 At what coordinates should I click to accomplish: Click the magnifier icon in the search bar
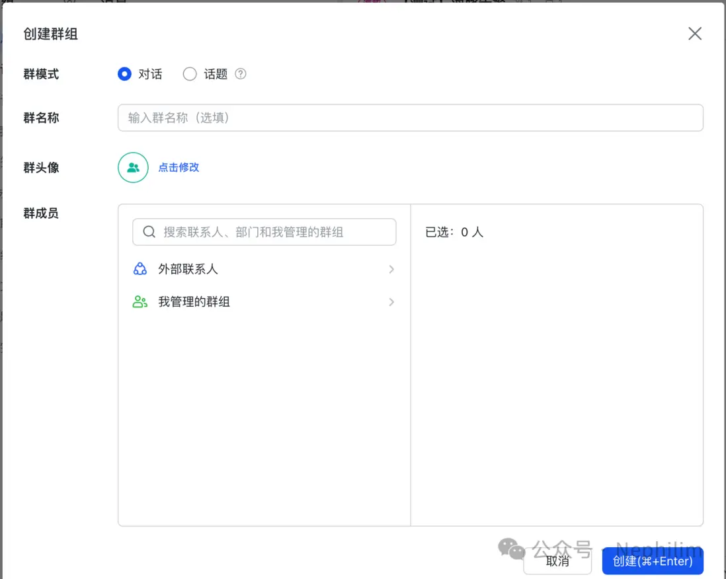click(149, 232)
